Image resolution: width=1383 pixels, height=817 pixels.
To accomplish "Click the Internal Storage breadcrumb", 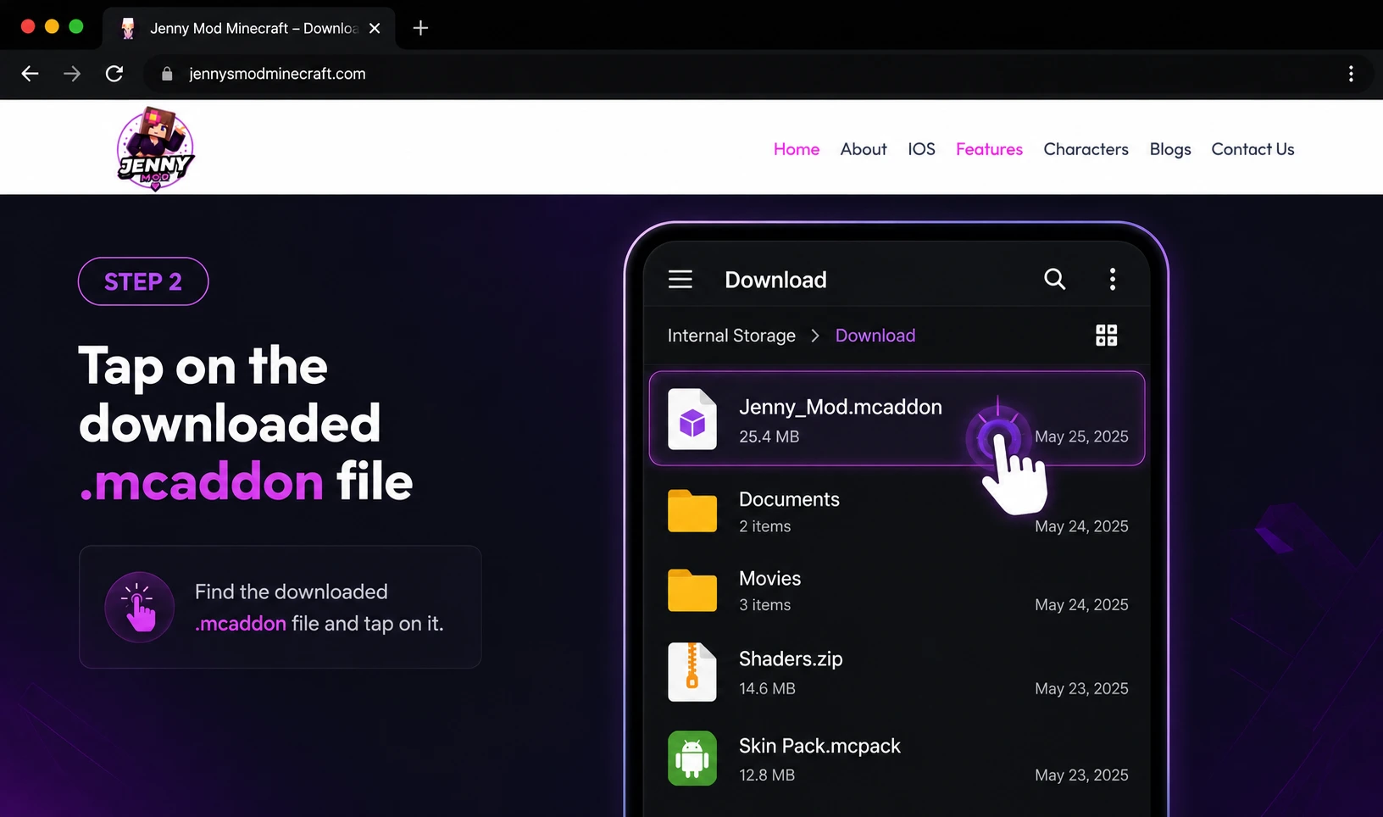I will 731,336.
